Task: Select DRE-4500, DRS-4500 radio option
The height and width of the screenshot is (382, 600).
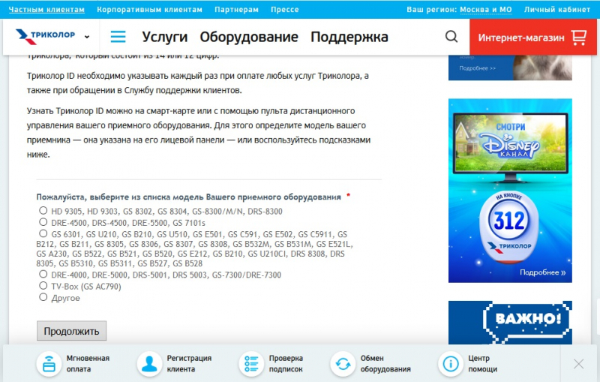Action: [x=43, y=223]
